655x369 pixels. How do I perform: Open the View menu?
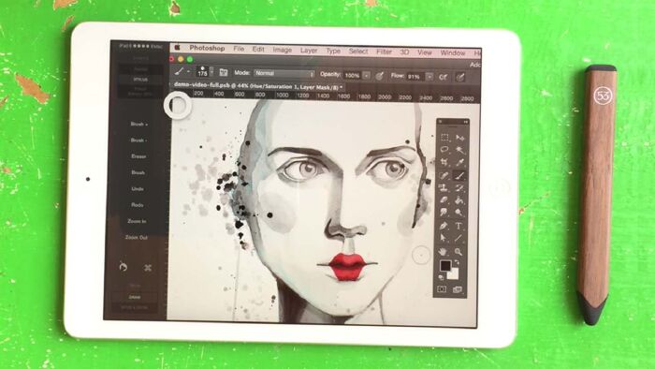tap(425, 52)
